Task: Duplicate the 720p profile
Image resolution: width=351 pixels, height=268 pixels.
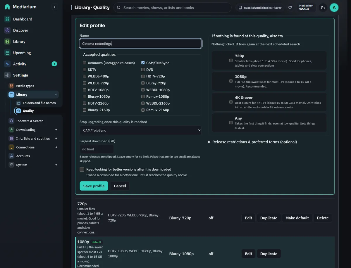Action: point(269,218)
